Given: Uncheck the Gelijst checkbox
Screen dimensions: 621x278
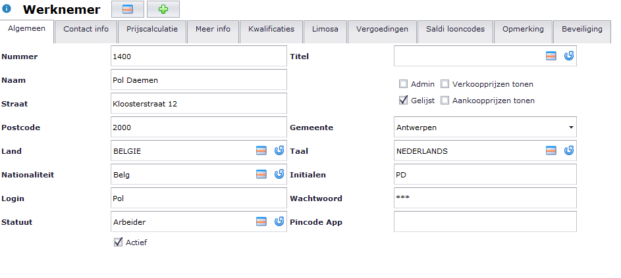Looking at the screenshot, I should (x=403, y=101).
